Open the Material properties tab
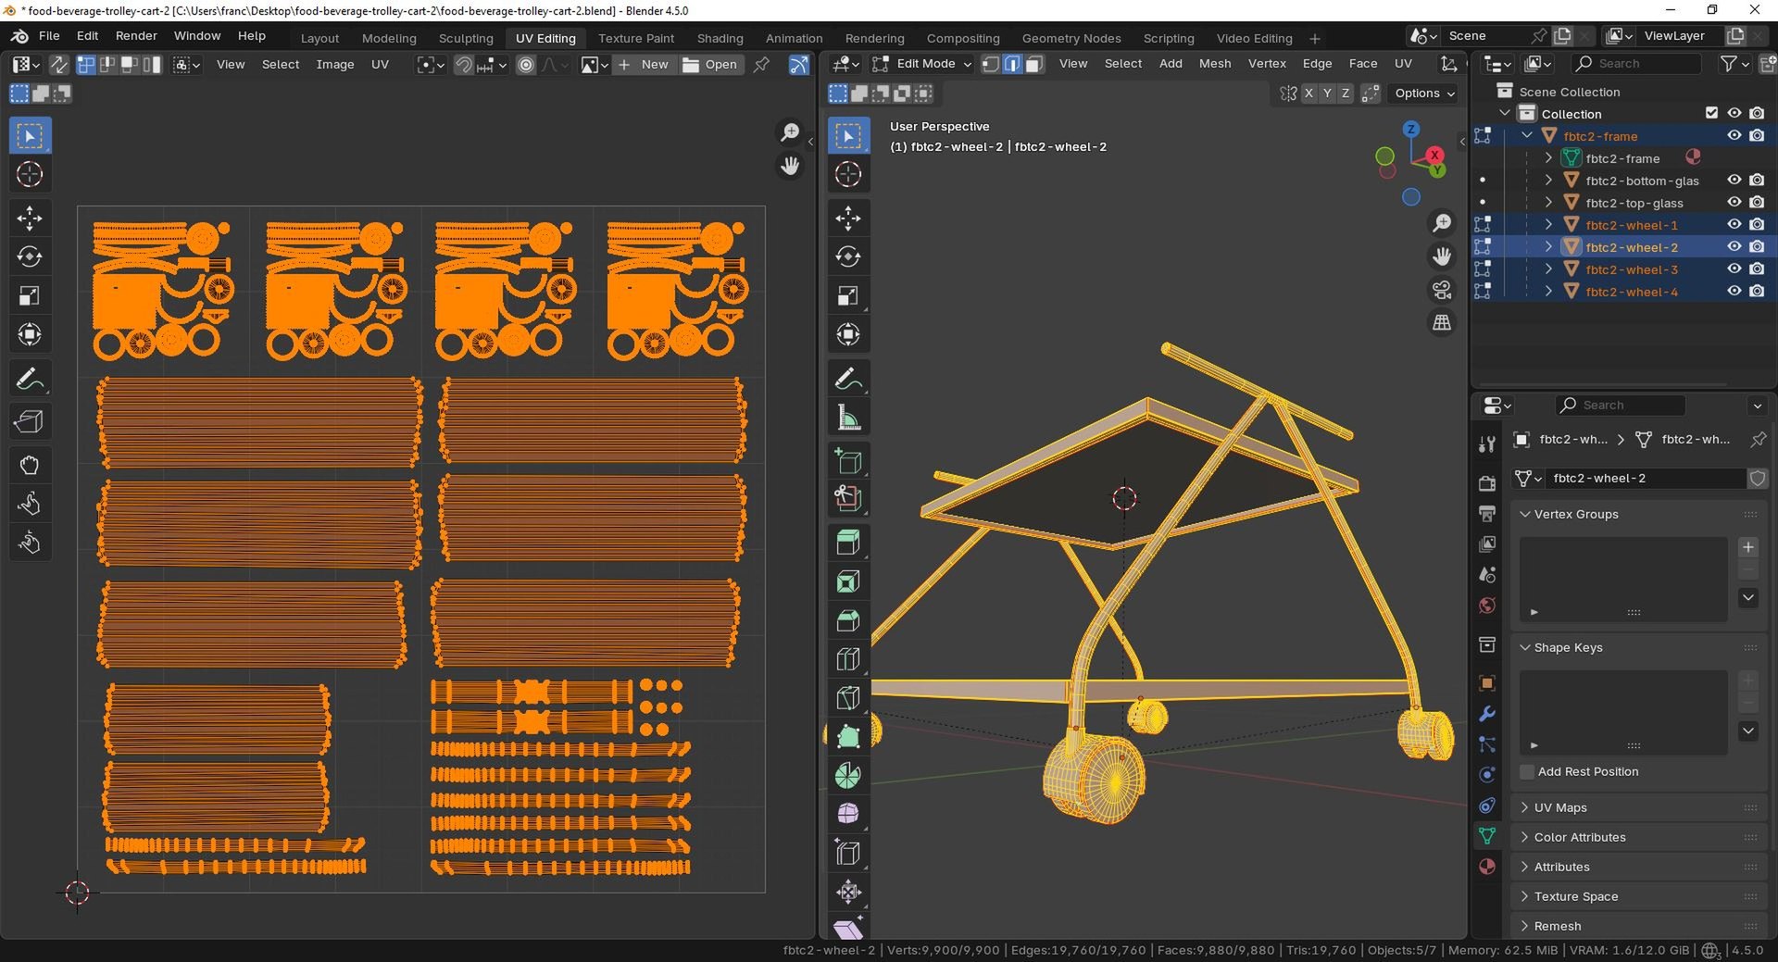 tap(1487, 867)
